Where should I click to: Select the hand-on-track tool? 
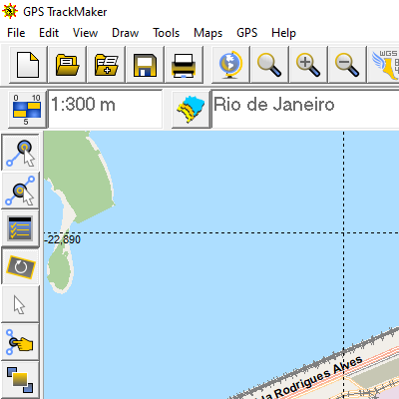[21, 342]
